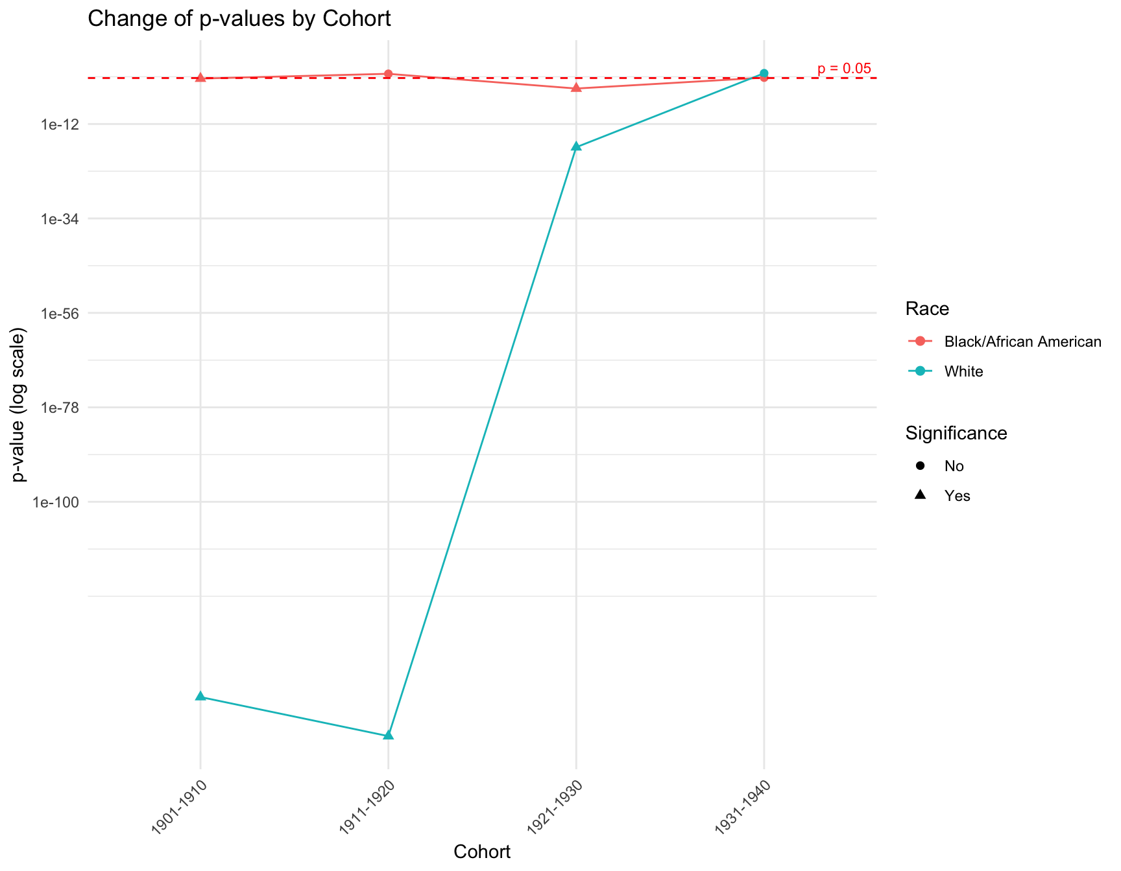
Task: Select the teal triangle marker at 1921-1930
Action: pyautogui.click(x=576, y=146)
